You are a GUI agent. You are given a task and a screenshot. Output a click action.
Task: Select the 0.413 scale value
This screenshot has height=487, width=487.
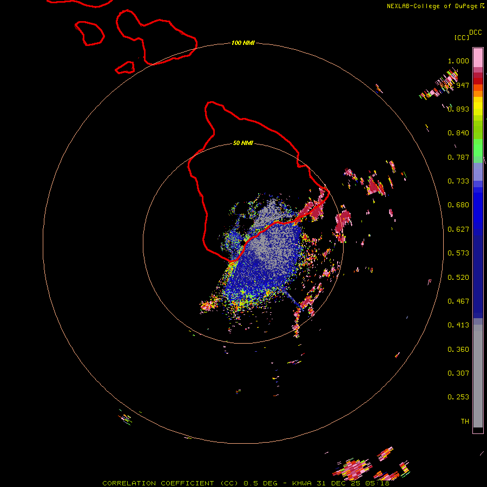[x=458, y=325]
